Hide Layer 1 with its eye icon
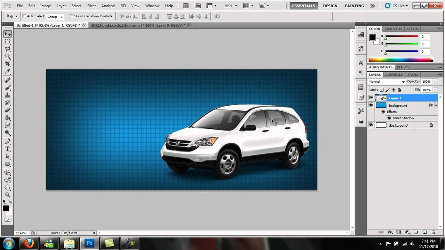This screenshot has width=445, height=250. click(x=371, y=98)
